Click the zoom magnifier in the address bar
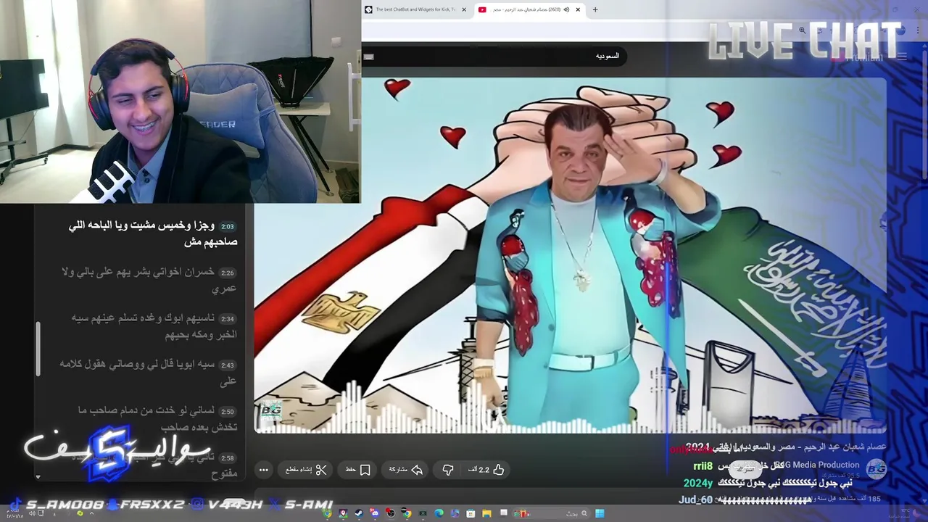Image resolution: width=928 pixels, height=522 pixels. tap(802, 30)
